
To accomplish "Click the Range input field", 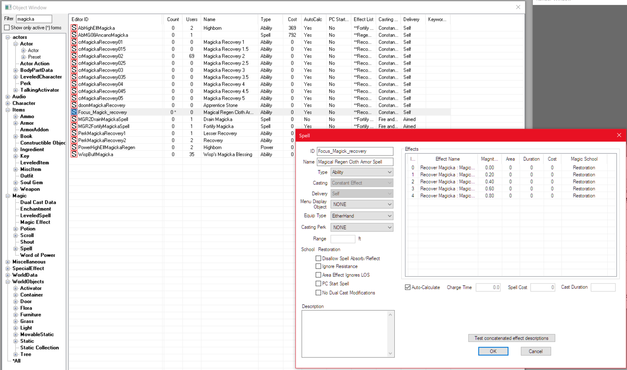I will point(343,239).
